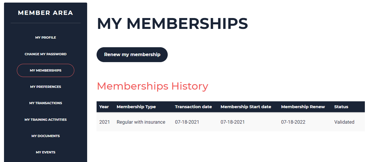
Task: Click the Renew my membership button
Action: click(x=132, y=55)
